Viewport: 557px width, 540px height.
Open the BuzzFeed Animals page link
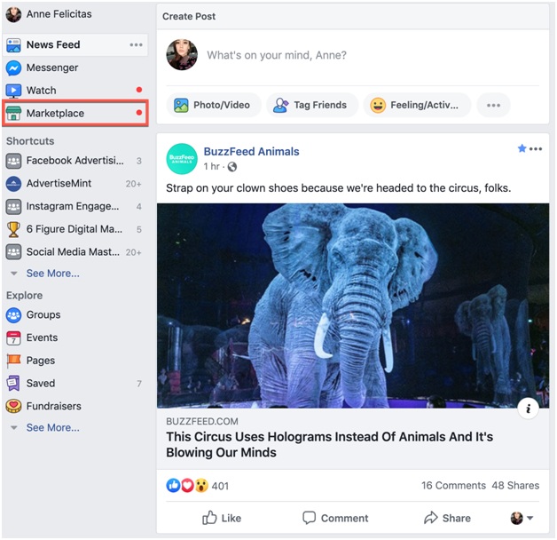[251, 152]
